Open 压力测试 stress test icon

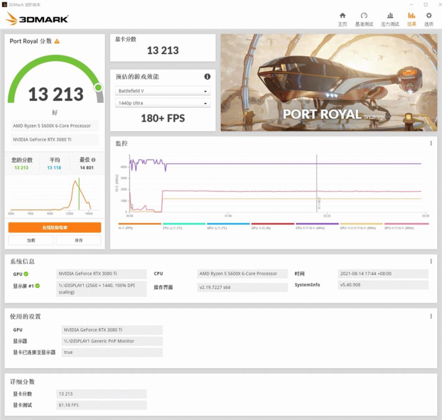pos(390,16)
